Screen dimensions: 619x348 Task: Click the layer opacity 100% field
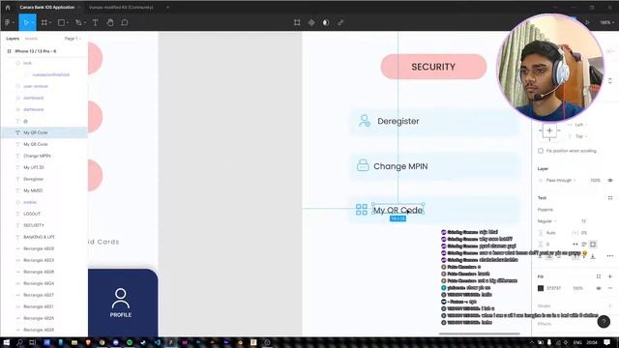(x=596, y=180)
